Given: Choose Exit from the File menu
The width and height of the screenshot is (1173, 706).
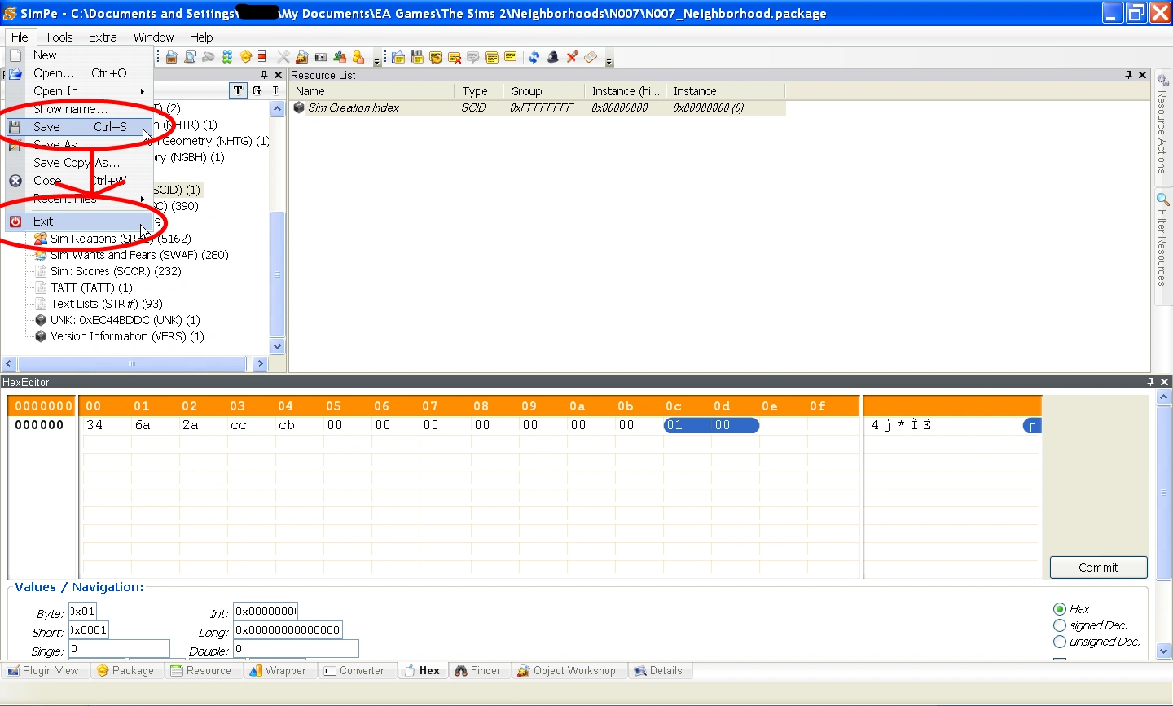Looking at the screenshot, I should [x=79, y=221].
